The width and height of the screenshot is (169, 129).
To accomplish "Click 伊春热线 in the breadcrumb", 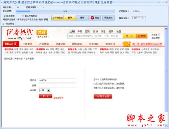I will 19,59.
